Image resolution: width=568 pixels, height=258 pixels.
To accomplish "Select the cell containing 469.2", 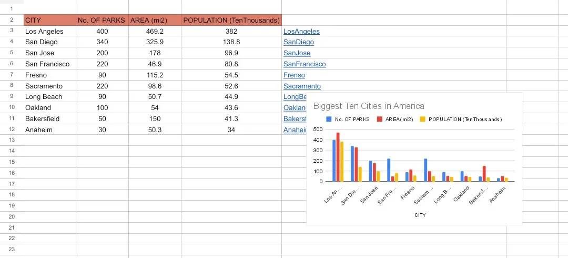I will pyautogui.click(x=155, y=32).
